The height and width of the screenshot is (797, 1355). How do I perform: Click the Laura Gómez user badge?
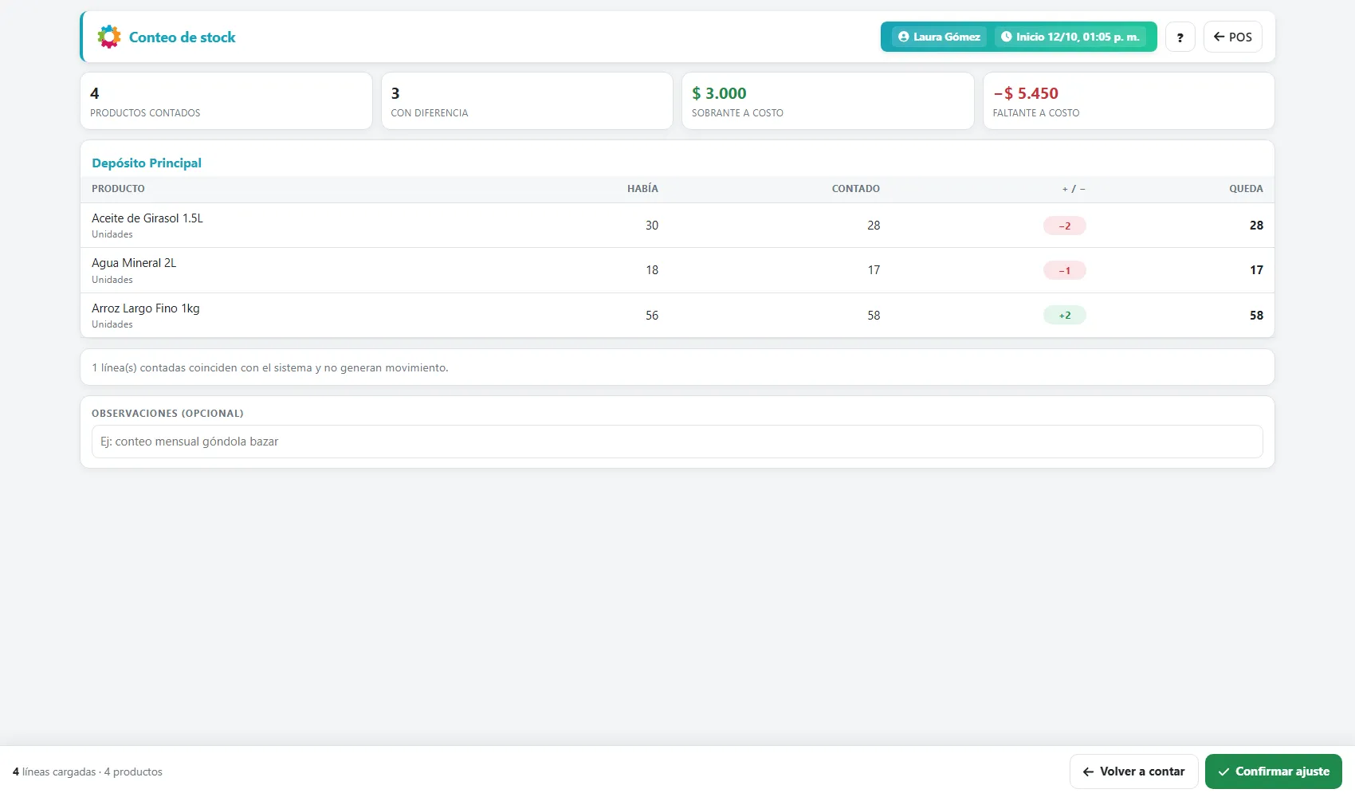coord(939,37)
